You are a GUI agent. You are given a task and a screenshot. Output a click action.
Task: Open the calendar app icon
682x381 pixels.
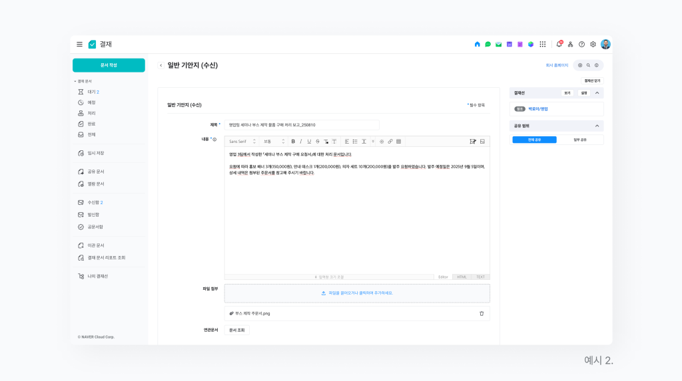510,45
